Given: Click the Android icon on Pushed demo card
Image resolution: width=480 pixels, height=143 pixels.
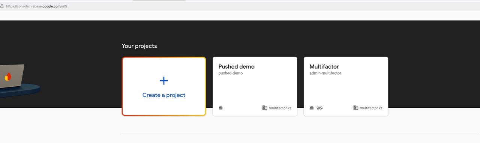Looking at the screenshot, I should [221, 108].
